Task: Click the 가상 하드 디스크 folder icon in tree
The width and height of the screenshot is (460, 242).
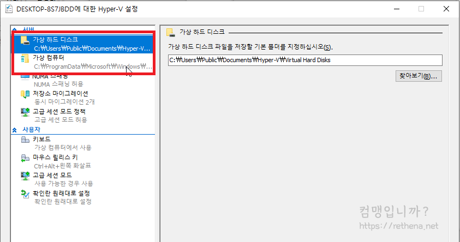Action: click(x=25, y=40)
